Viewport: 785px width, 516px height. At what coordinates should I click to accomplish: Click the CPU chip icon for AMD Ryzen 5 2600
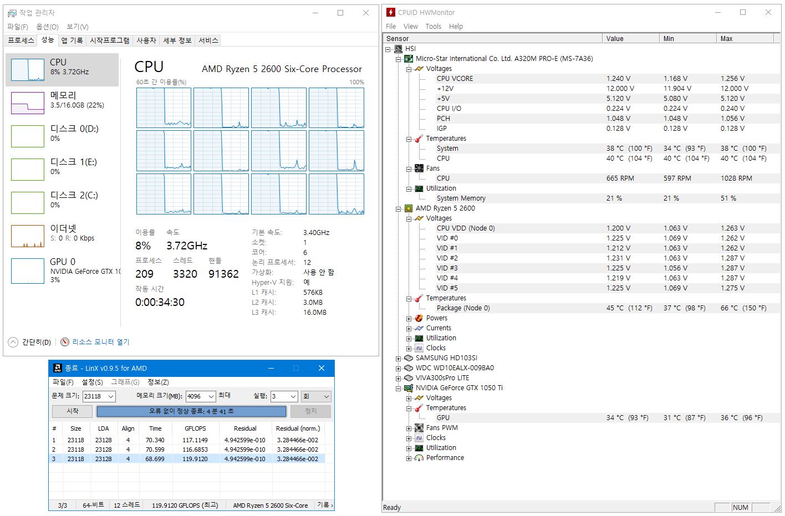point(409,208)
